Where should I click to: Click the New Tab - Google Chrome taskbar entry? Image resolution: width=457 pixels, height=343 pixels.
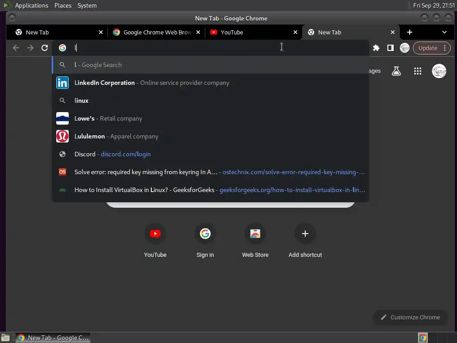click(53, 338)
